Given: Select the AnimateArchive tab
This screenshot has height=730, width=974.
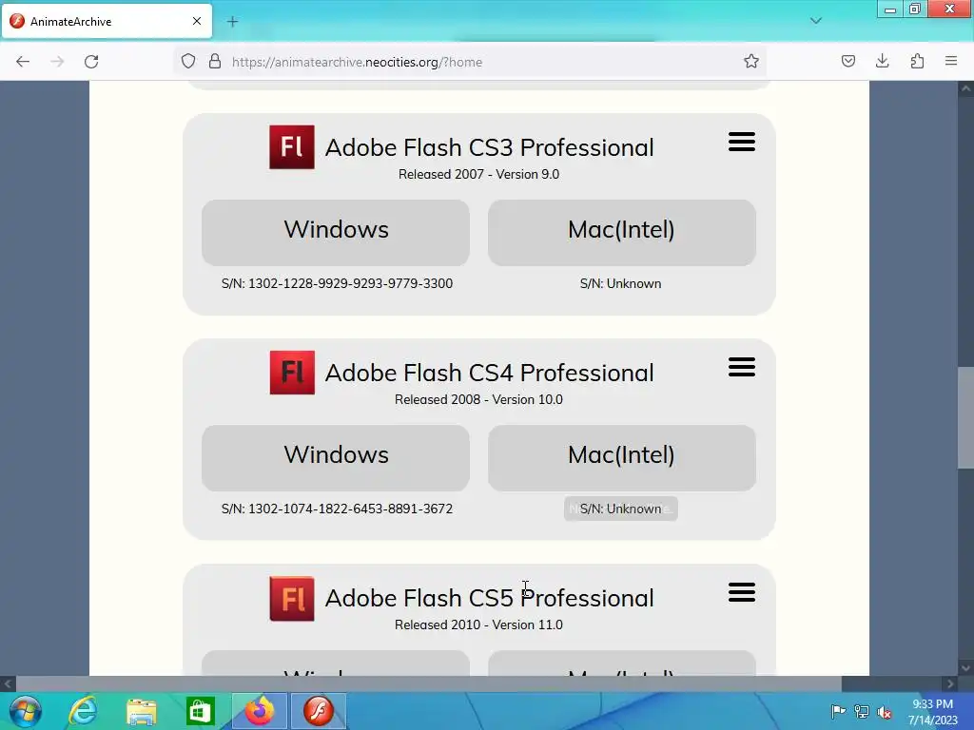Looking at the screenshot, I should click(107, 21).
